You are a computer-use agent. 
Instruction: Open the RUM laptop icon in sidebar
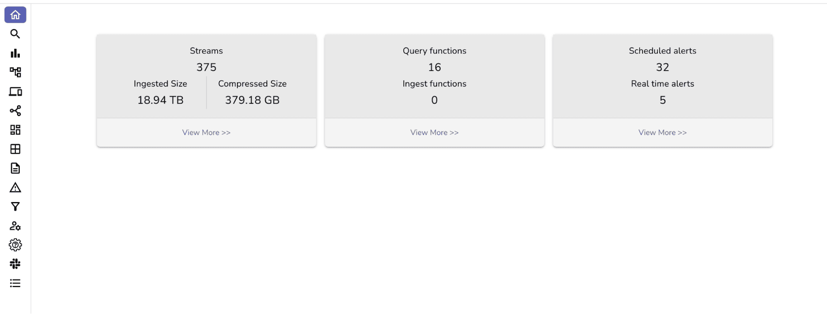click(15, 91)
